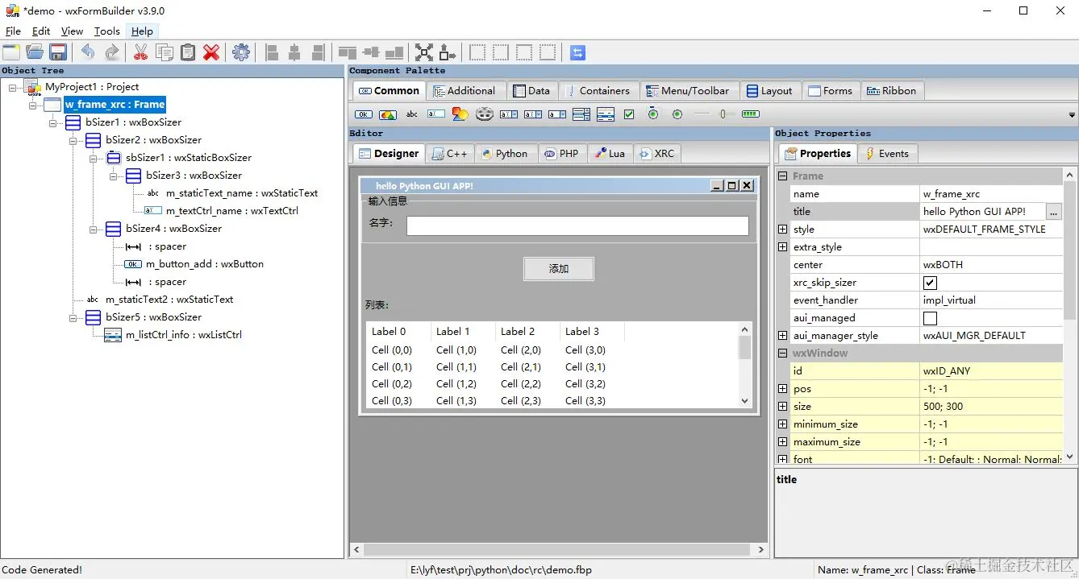Cut the selected object with scissors icon
This screenshot has height=579, width=1079.
(x=140, y=52)
